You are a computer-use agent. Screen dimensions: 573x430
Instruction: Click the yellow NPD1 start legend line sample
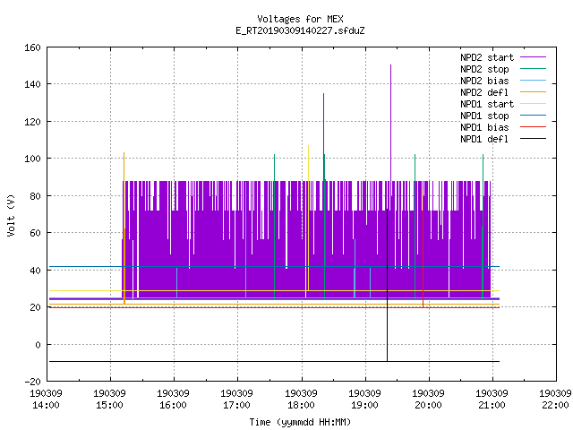point(533,104)
